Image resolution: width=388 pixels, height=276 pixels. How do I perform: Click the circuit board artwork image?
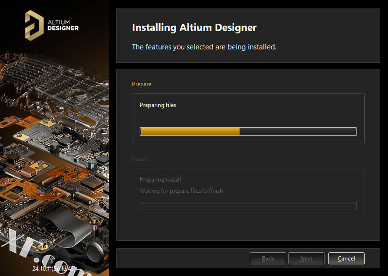coord(54,158)
